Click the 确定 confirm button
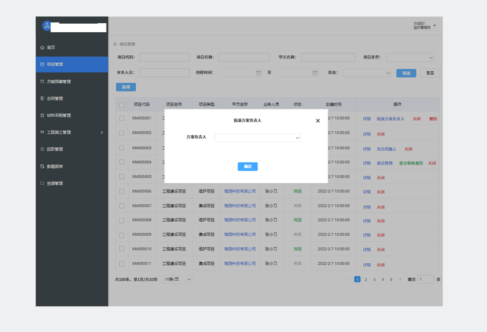Image resolution: width=487 pixels, height=332 pixels. [x=247, y=166]
